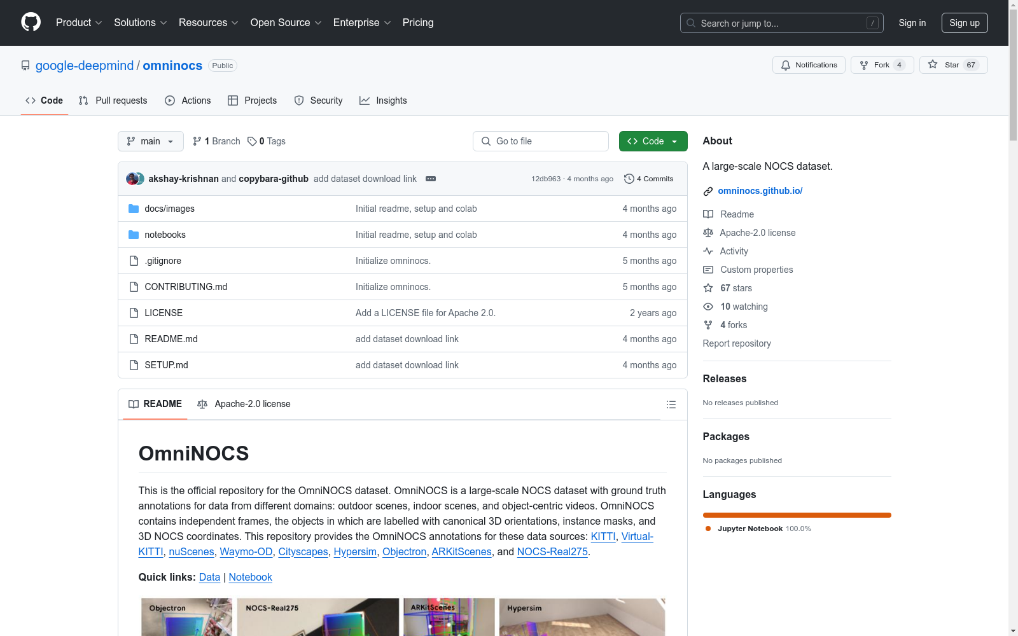Open the Data quick link
The image size is (1018, 636).
point(209,577)
